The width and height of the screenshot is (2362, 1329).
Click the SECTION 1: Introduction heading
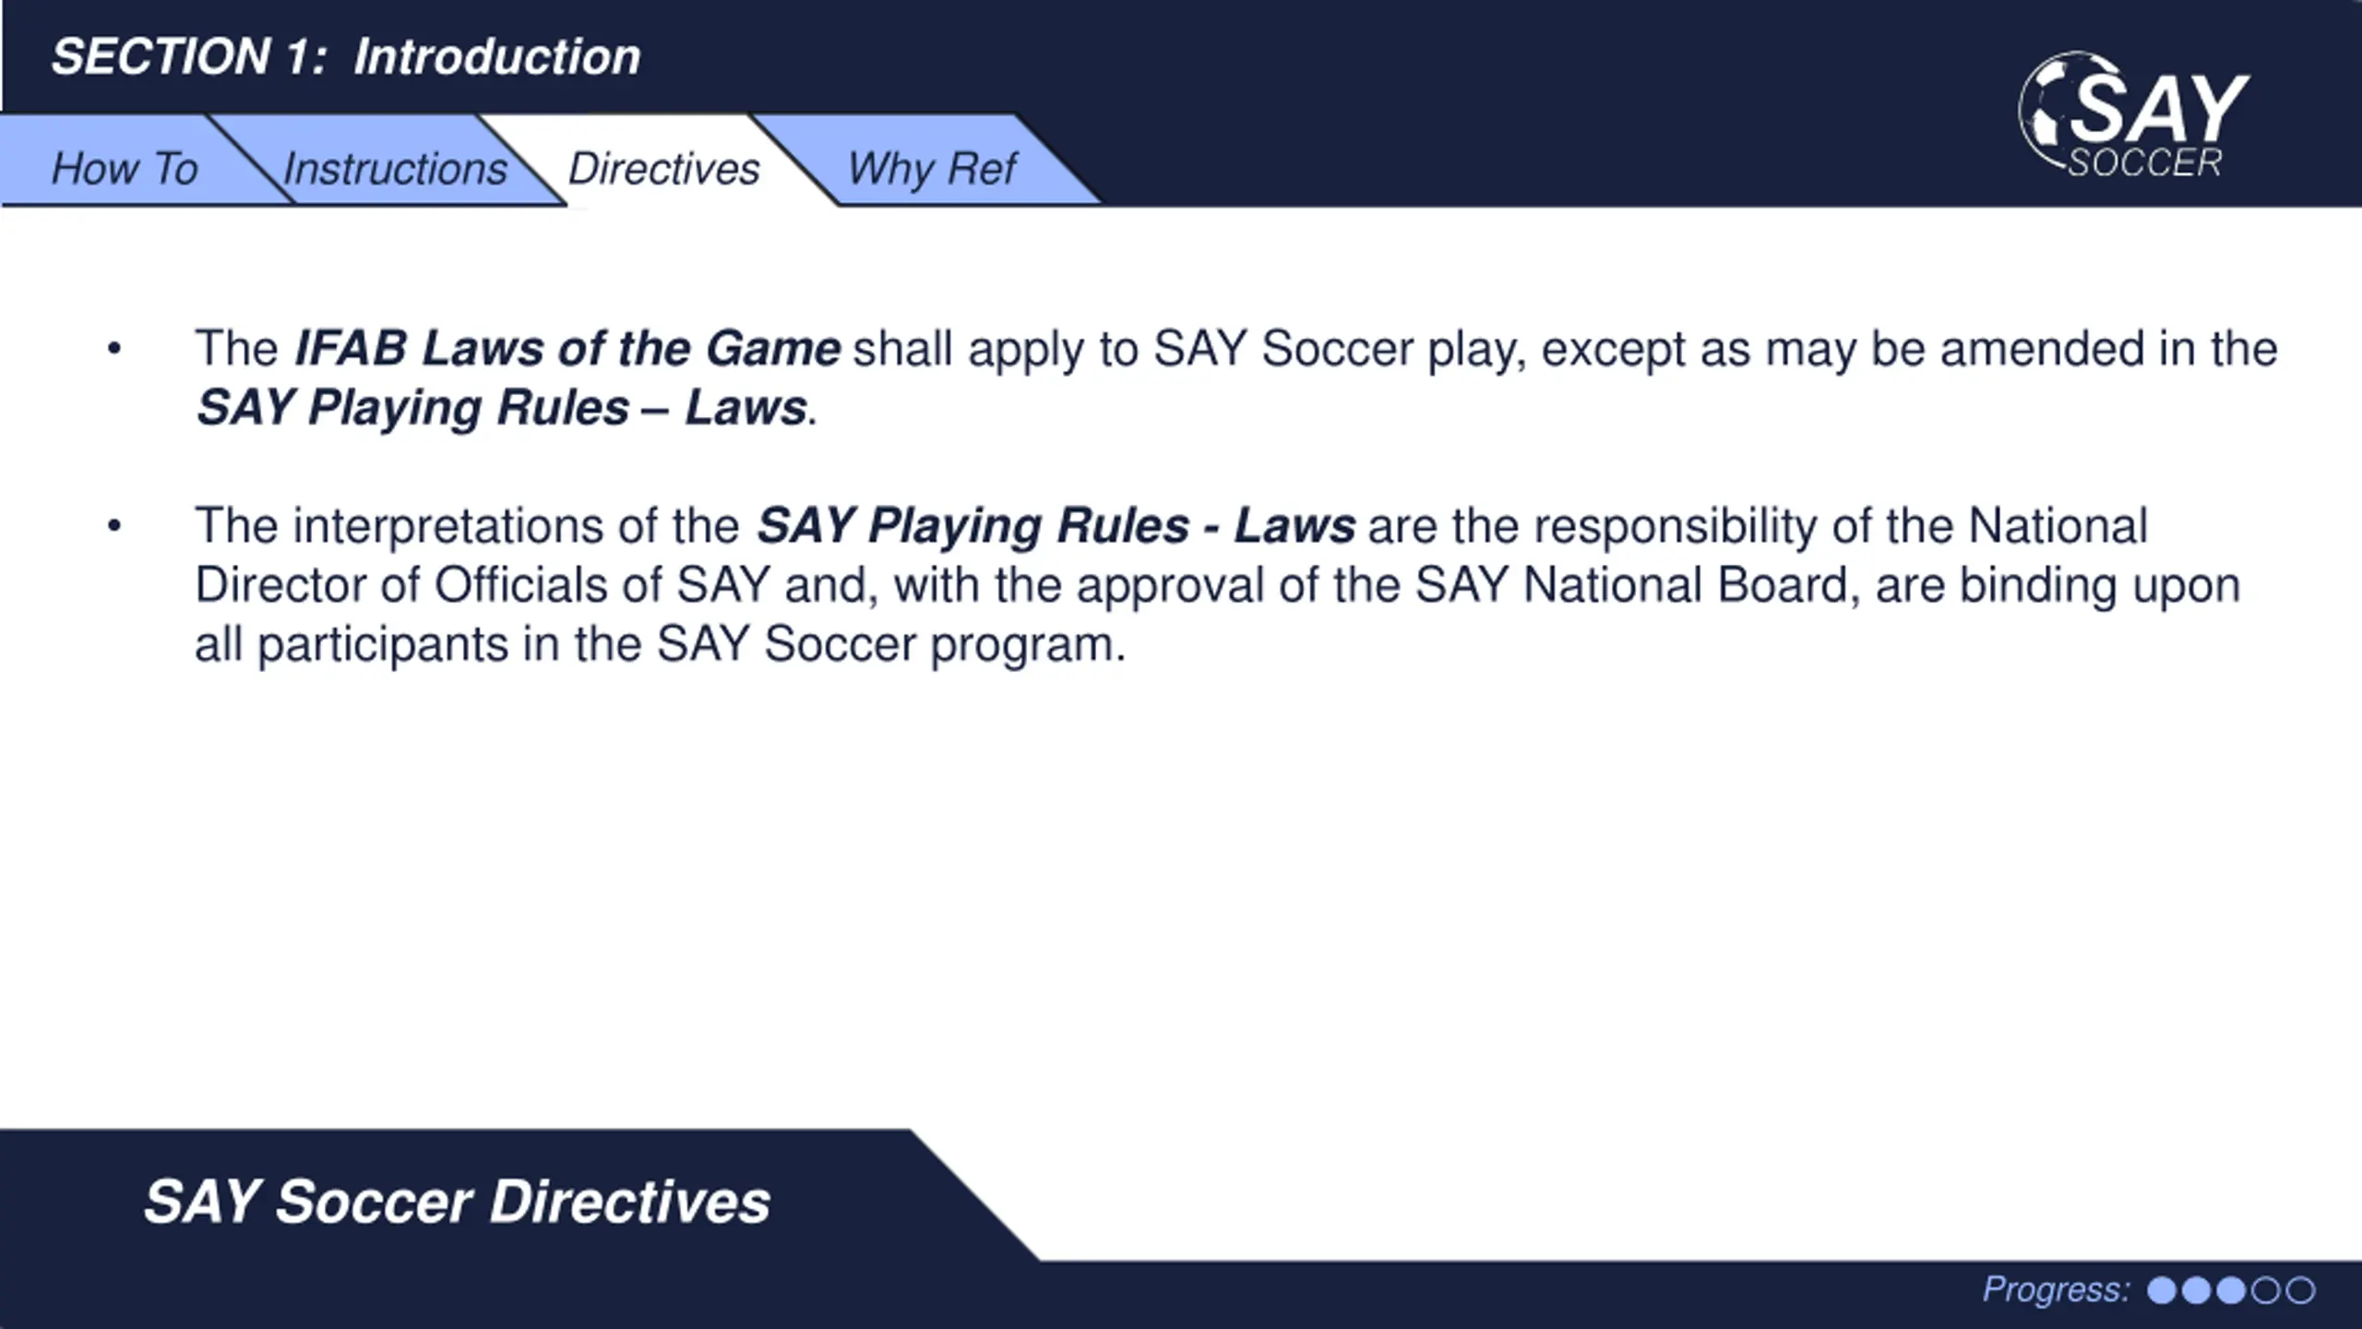tap(346, 57)
